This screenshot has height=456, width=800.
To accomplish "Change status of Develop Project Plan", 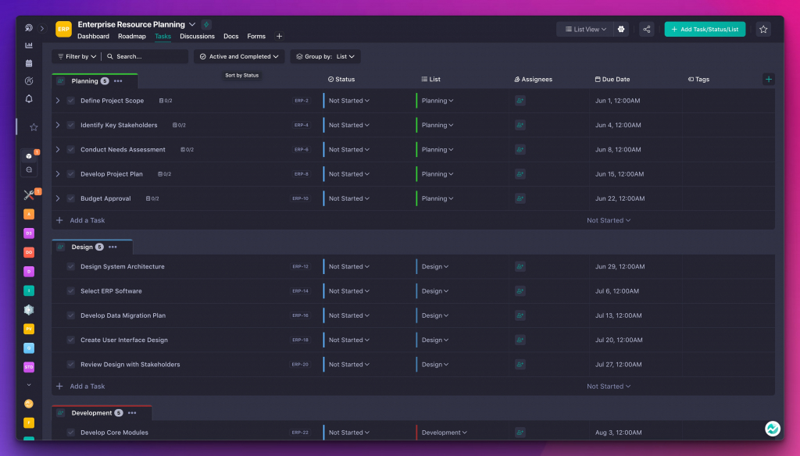I will pyautogui.click(x=349, y=174).
